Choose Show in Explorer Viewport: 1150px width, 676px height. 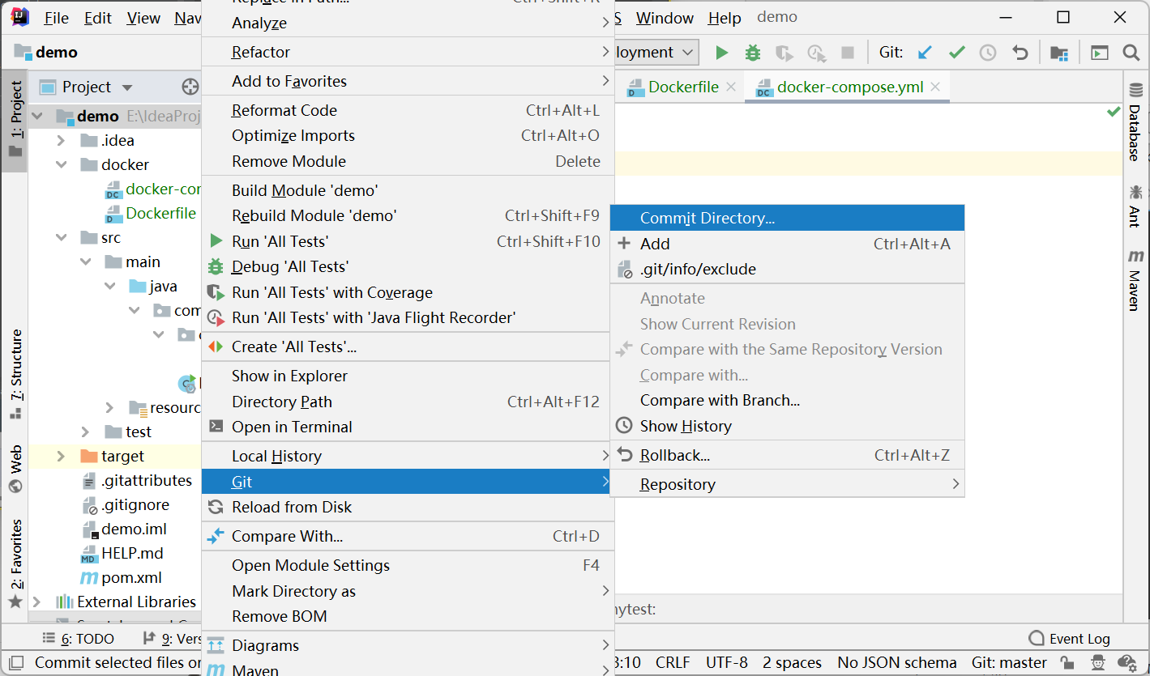(x=408, y=376)
